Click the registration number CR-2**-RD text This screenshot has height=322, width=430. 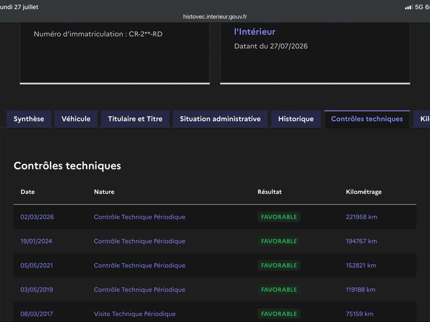coord(146,34)
